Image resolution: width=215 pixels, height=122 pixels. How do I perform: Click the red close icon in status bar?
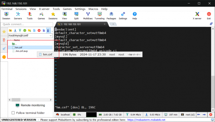point(211,115)
